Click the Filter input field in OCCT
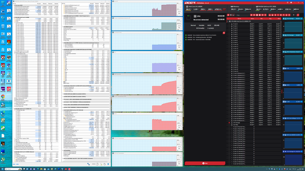 [243, 15]
